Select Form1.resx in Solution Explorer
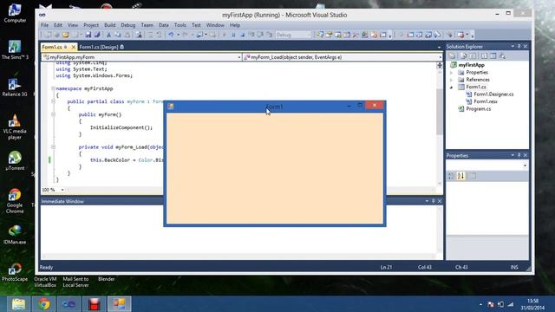This screenshot has height=312, width=555. tap(486, 101)
